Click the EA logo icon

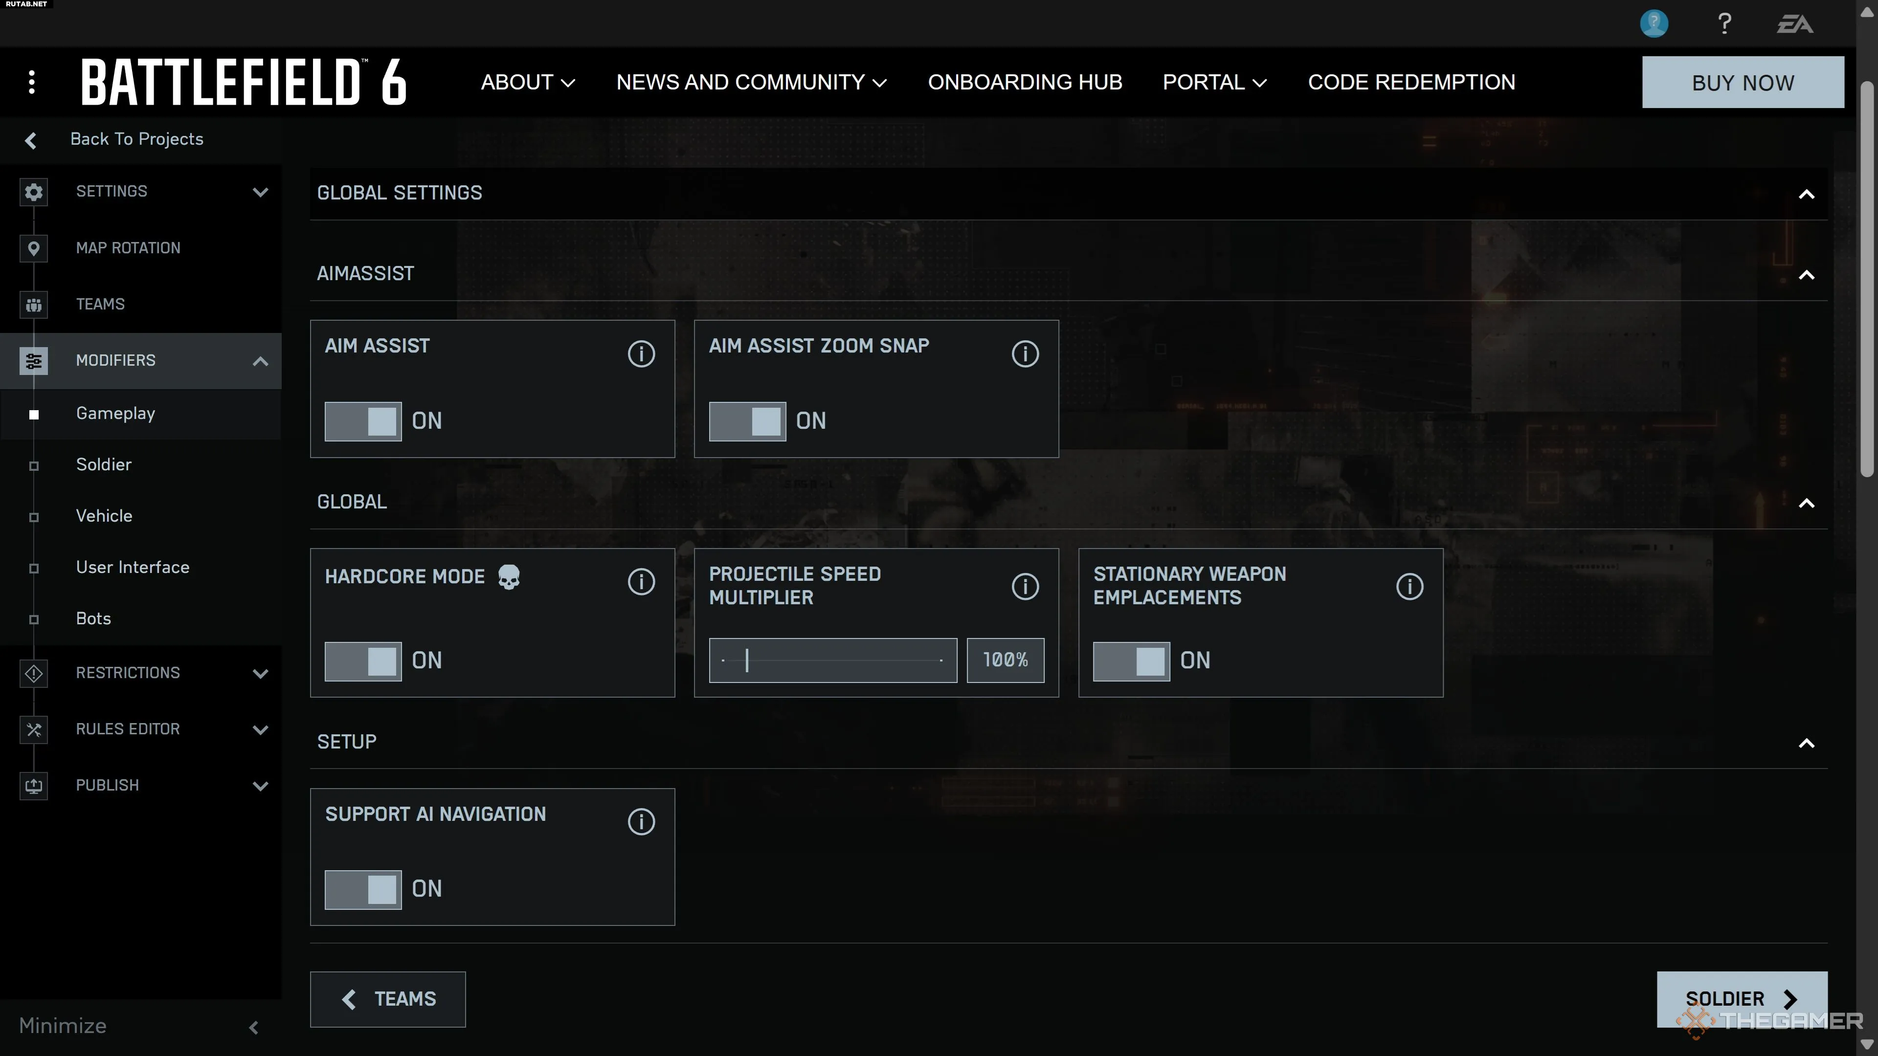[1794, 25]
